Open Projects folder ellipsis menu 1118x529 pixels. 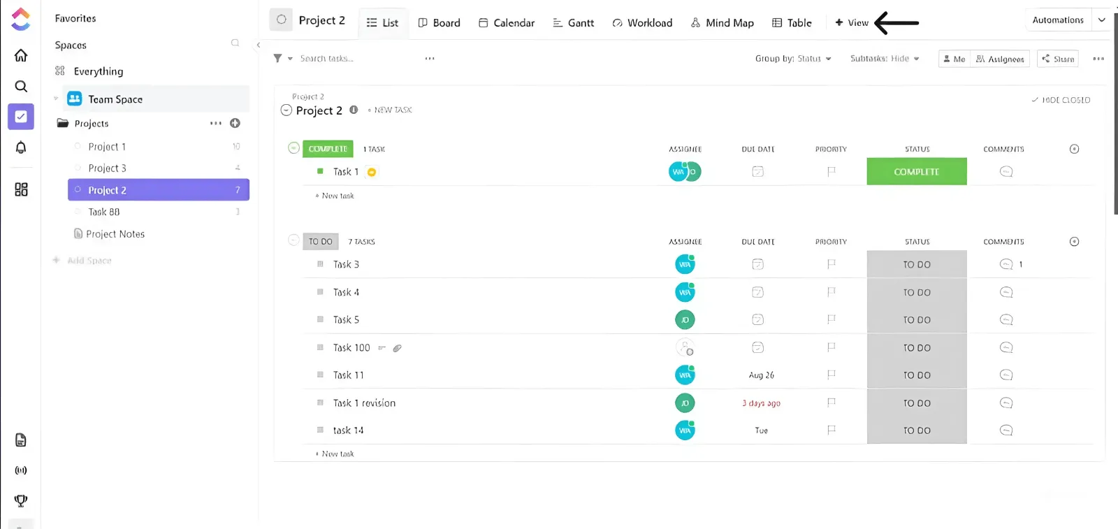coord(215,123)
